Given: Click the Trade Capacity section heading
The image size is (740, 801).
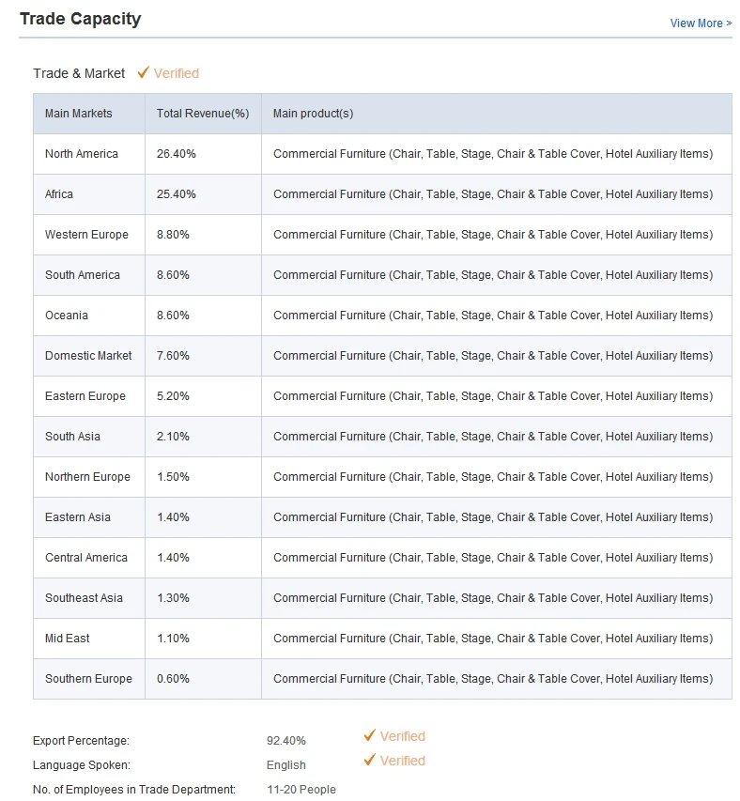Looking at the screenshot, I should [x=81, y=19].
